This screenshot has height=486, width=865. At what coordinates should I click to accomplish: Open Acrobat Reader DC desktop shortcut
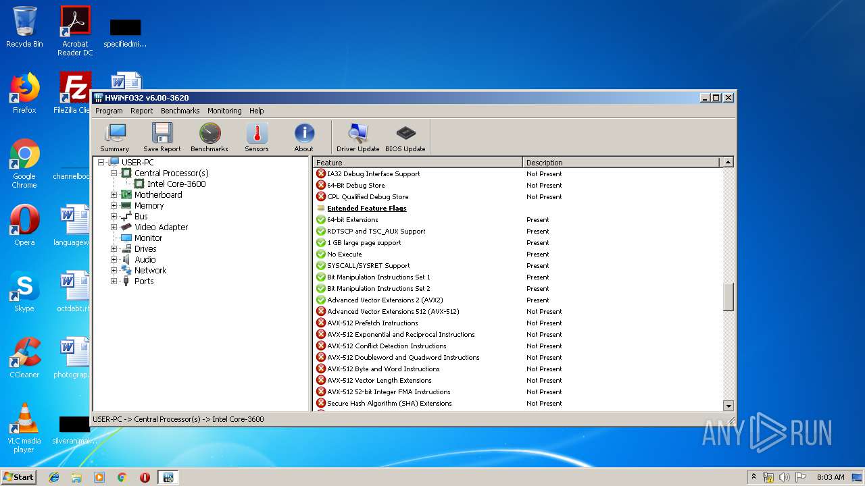tap(75, 31)
